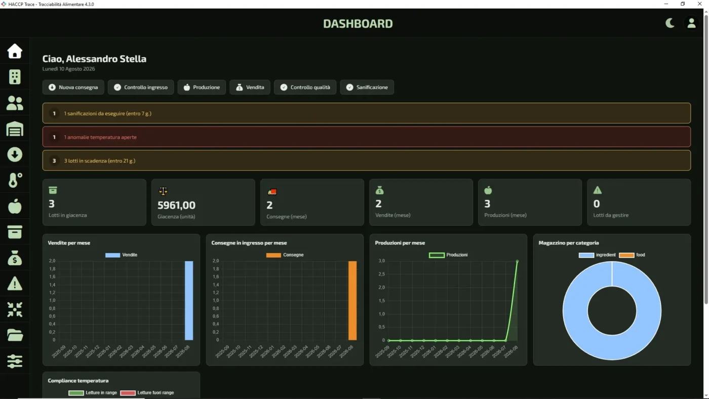Toggle the food legend in category chart

click(632, 255)
